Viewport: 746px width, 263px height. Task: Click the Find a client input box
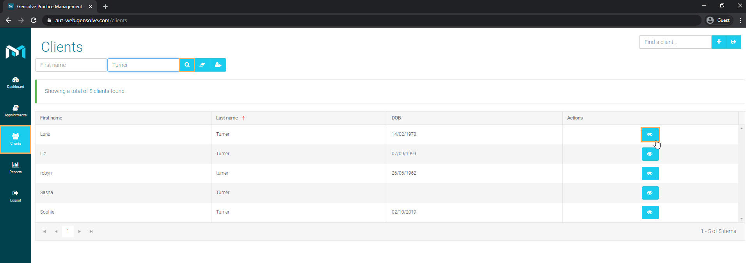coord(675,42)
